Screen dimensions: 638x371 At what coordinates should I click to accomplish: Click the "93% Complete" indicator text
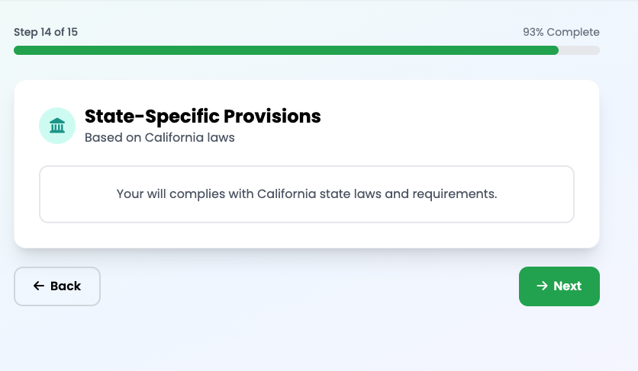coord(561,32)
